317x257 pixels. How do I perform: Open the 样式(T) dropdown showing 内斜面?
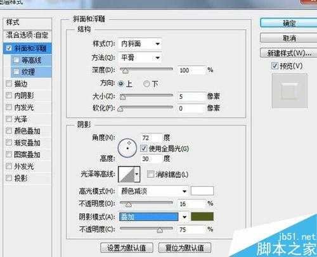[140, 44]
